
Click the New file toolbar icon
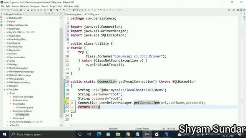2,10
